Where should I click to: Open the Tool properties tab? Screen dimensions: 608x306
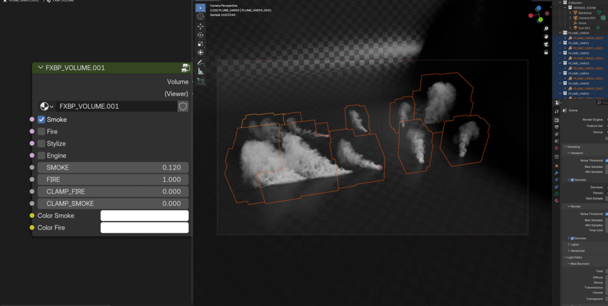(x=557, y=112)
